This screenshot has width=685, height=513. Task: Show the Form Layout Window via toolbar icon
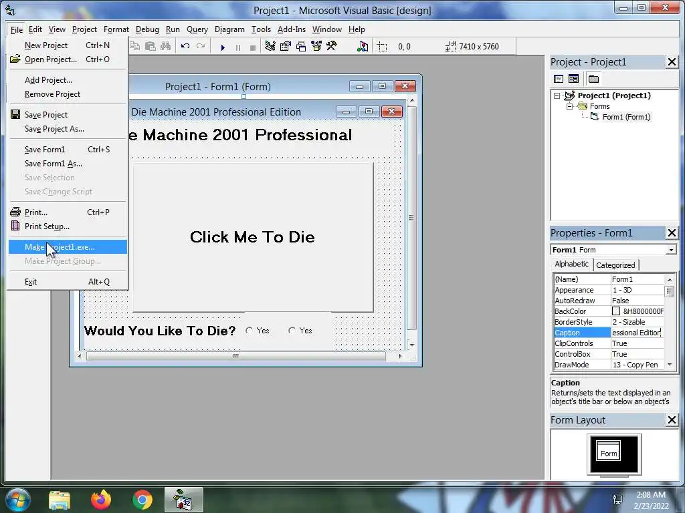301,46
